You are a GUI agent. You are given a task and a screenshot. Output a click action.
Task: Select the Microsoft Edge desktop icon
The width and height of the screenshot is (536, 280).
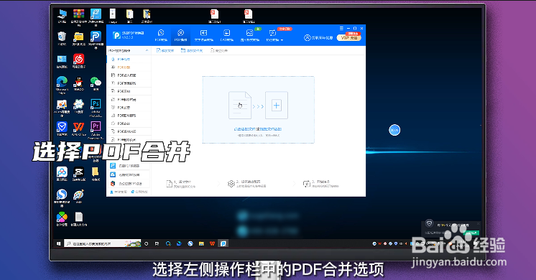coord(62,85)
